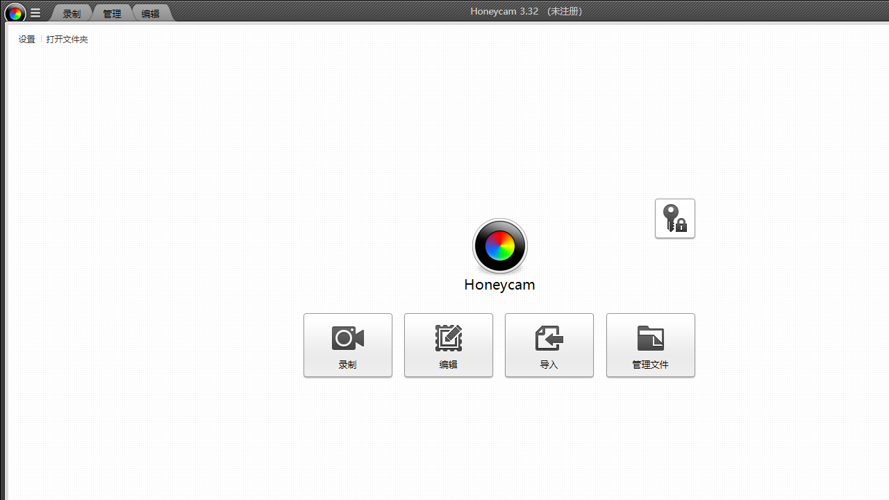The height and width of the screenshot is (500, 889).
Task: Click the 打开文件夹 link
Action: 67,40
